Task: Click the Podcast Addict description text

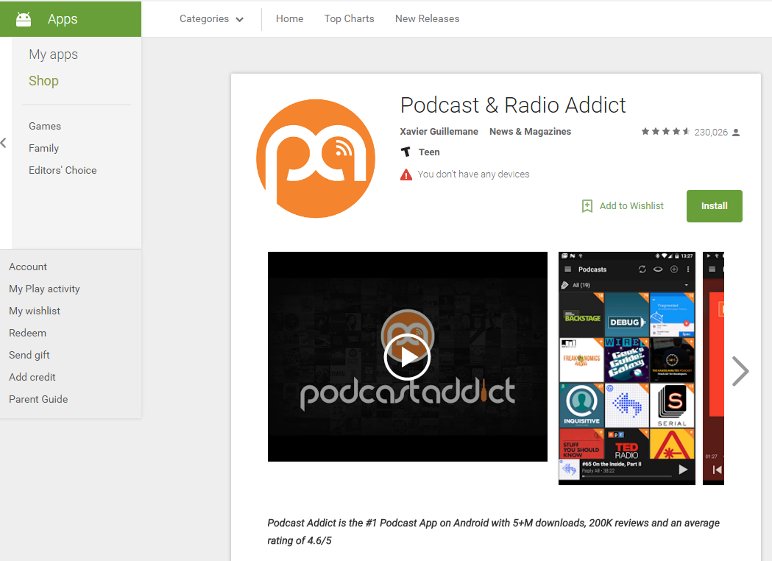Action: pos(493,532)
